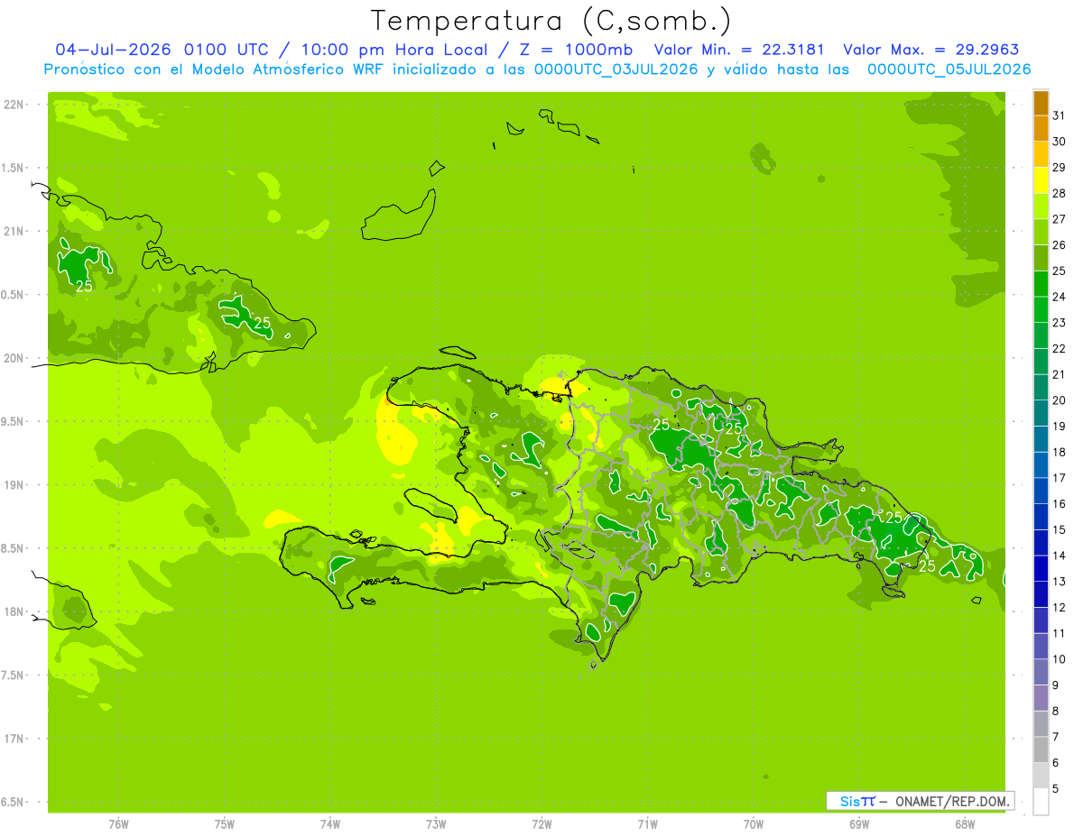1083x836 pixels.
Task: Click the "20N" latitude label
Action: point(13,358)
